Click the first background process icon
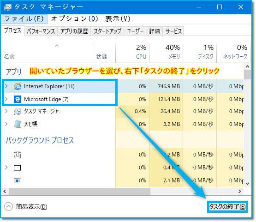The width and height of the screenshot is (256, 222). pyautogui.click(x=18, y=155)
